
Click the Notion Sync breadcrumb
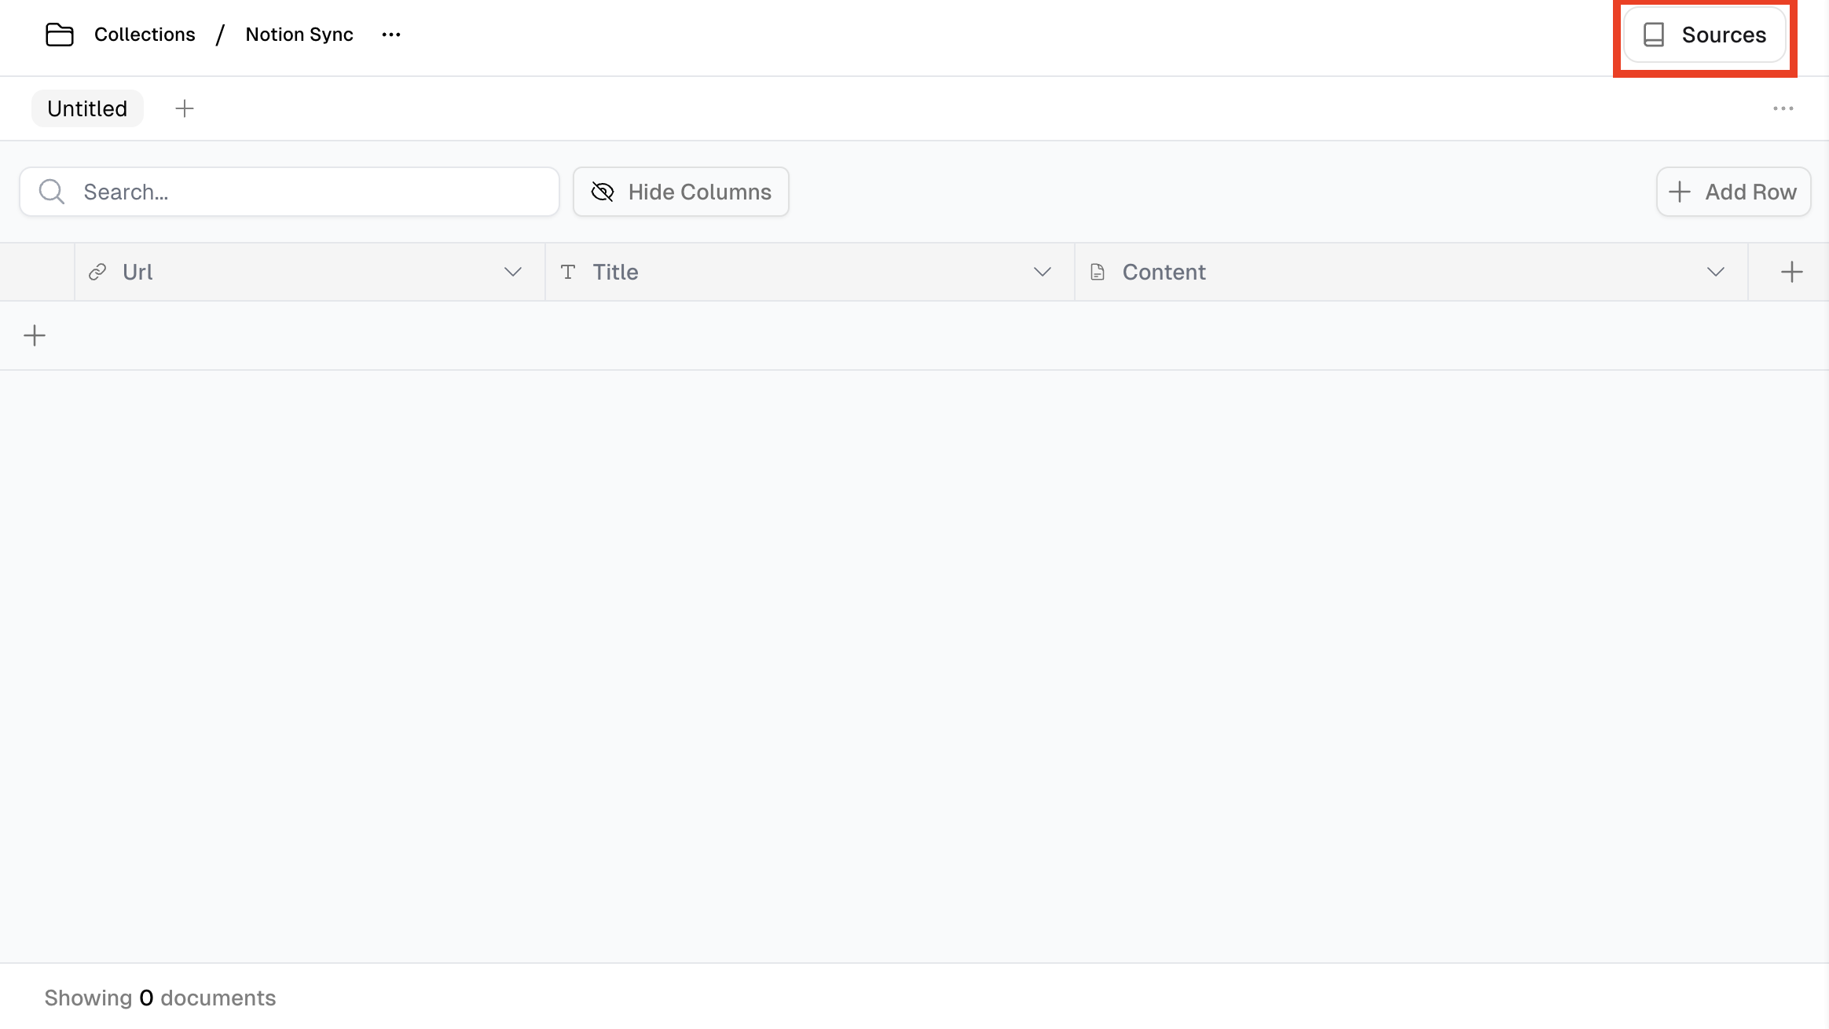(299, 35)
